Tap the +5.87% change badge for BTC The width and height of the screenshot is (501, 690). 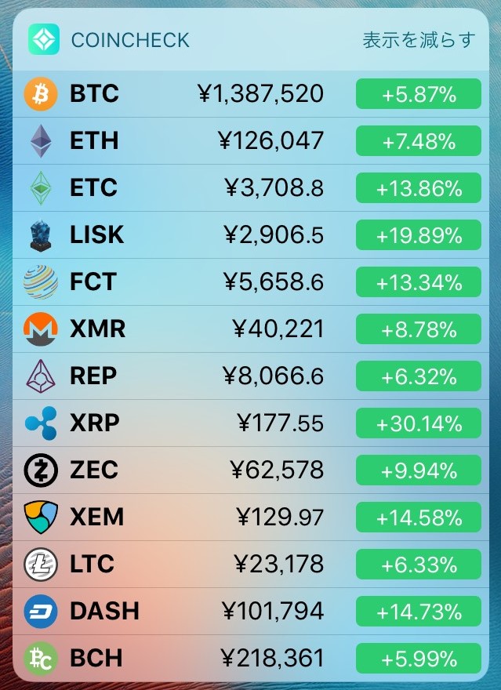click(x=419, y=94)
